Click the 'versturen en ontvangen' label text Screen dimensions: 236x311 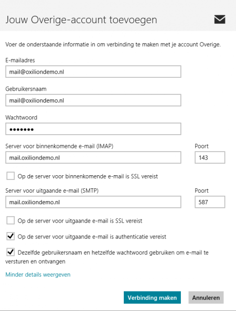(x=35, y=262)
